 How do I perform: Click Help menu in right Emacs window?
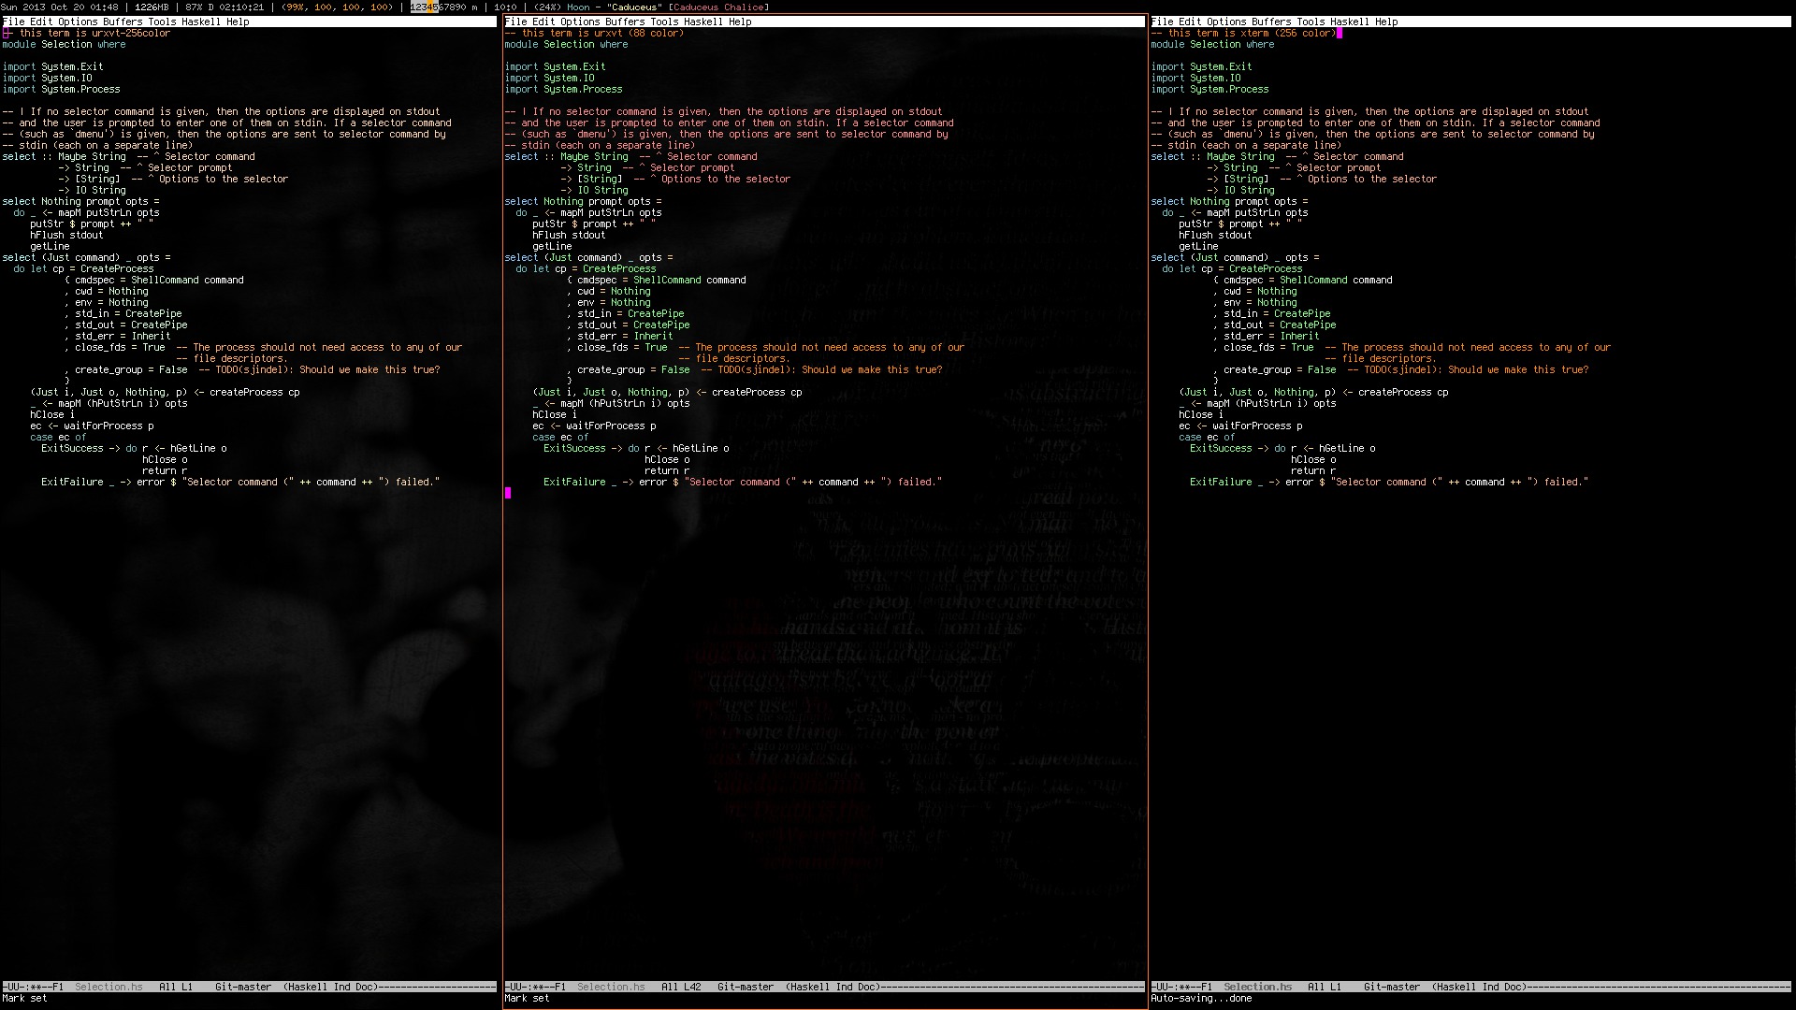point(1386,22)
